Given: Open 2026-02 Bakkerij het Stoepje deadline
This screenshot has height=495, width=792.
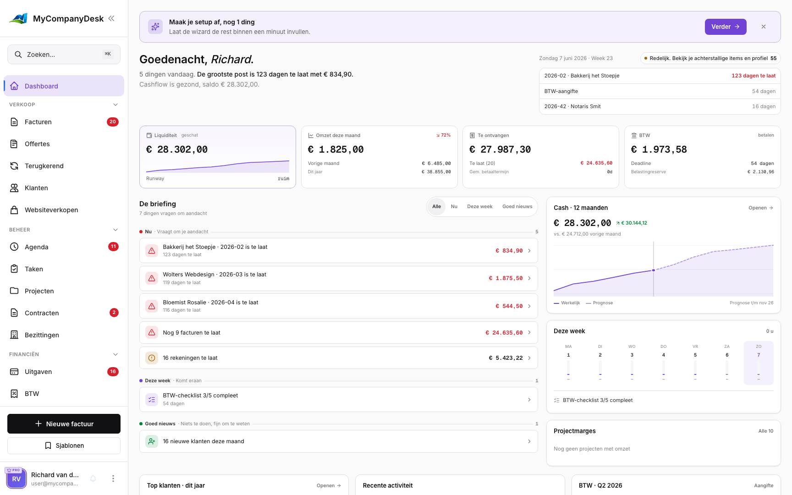Looking at the screenshot, I should pos(660,76).
